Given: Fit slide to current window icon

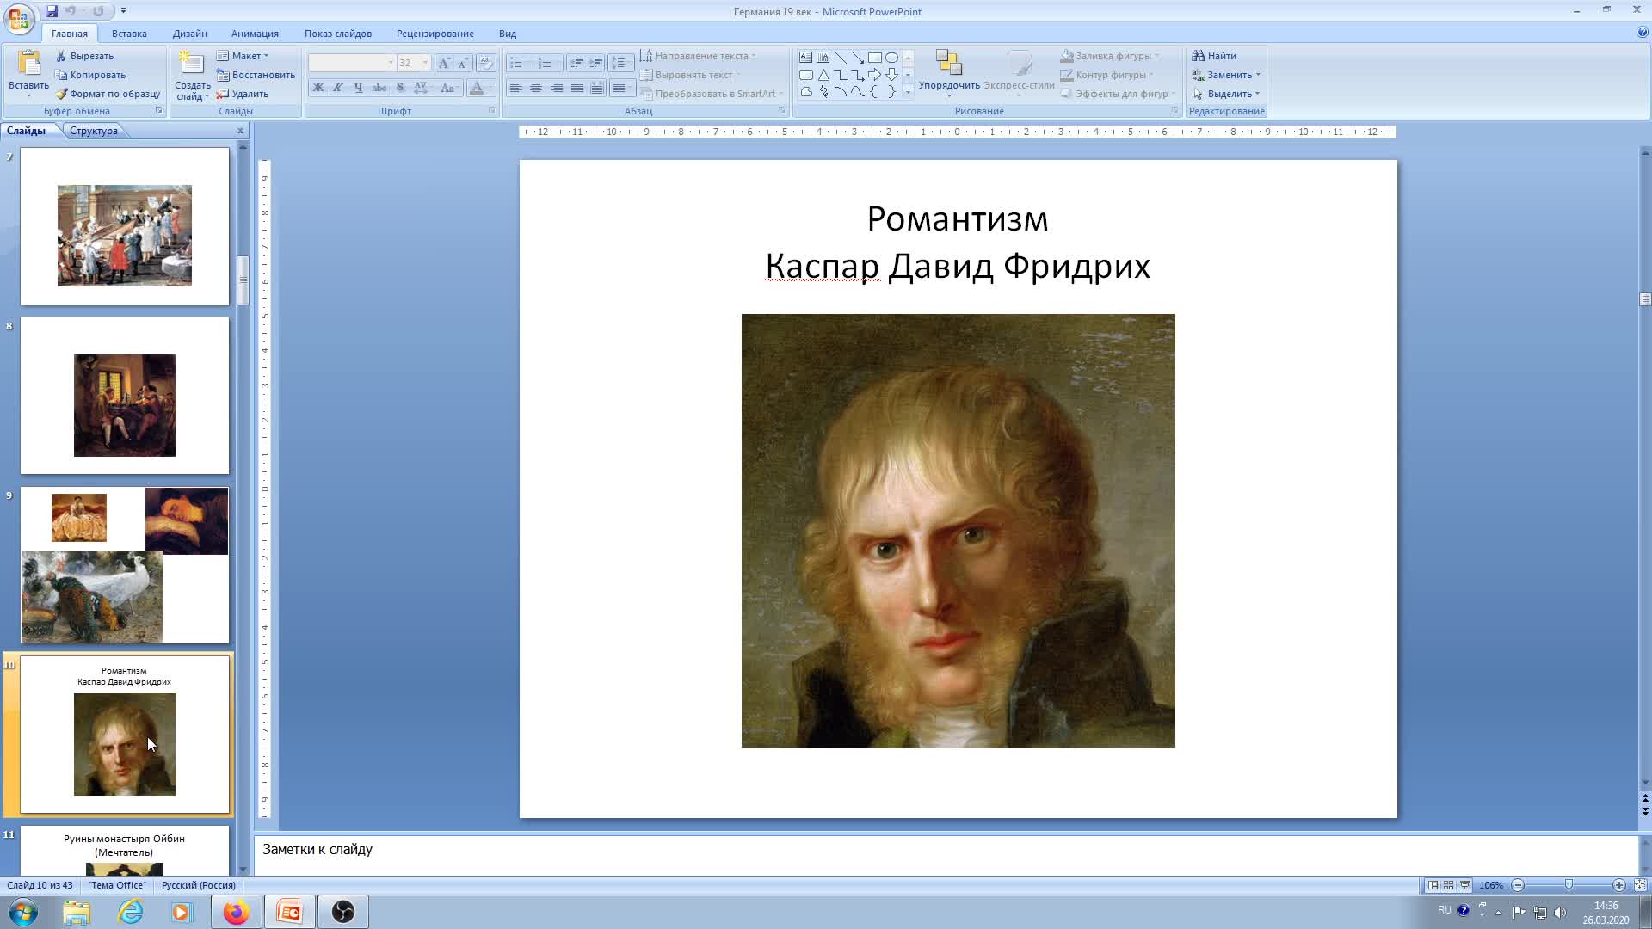Looking at the screenshot, I should pos(1640,885).
